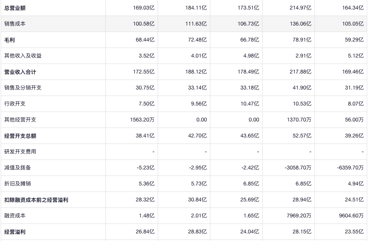This screenshot has width=371, height=241.
Task: Click the 扣除融资成本前之经营溢利 row label
Action: point(36,200)
